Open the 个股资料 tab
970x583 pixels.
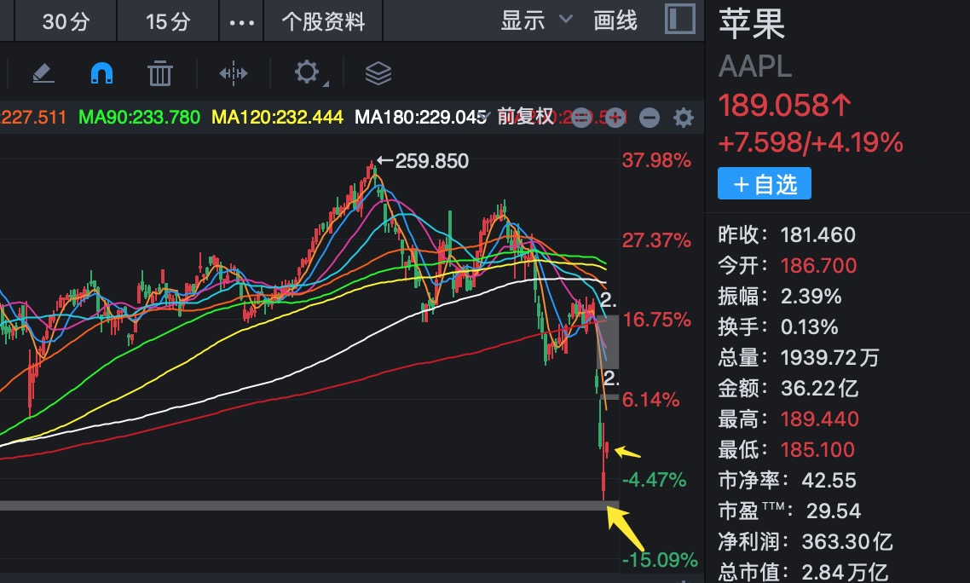[323, 21]
